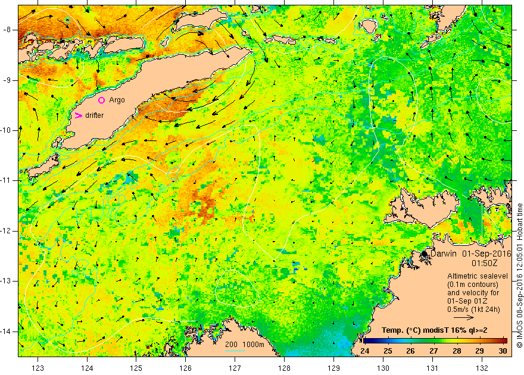Click longitude axis label 128
The height and width of the screenshot is (375, 524).
coord(285,368)
